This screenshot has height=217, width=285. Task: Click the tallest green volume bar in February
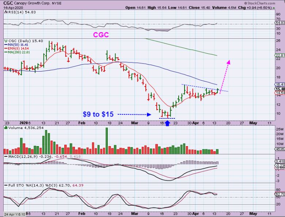pyautogui.click(x=107, y=141)
